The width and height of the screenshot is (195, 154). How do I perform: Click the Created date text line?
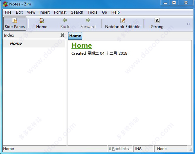coord(99,53)
